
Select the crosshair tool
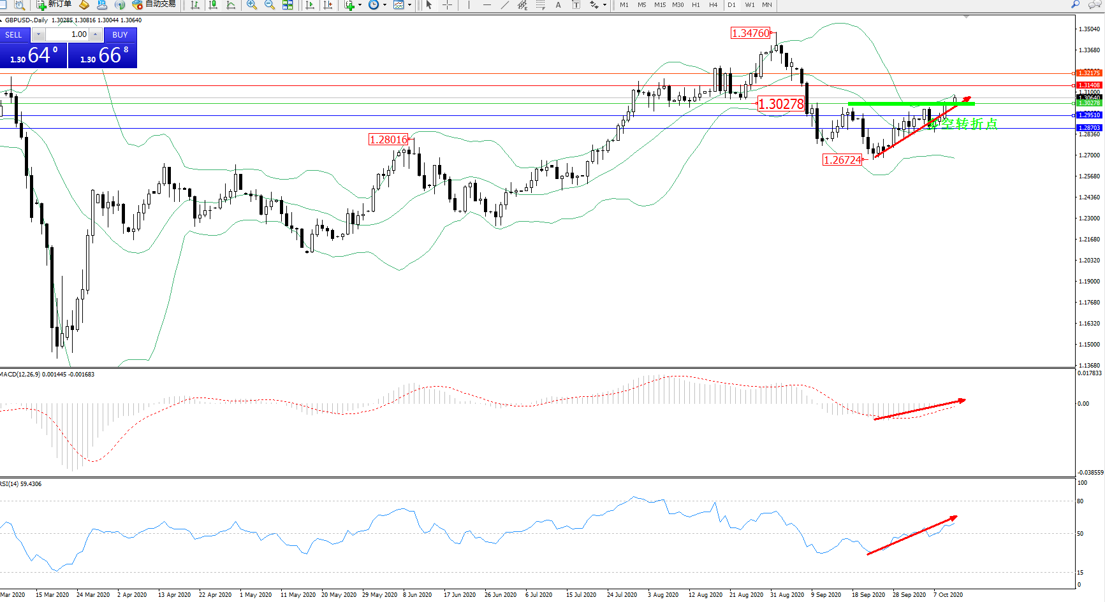[x=448, y=5]
